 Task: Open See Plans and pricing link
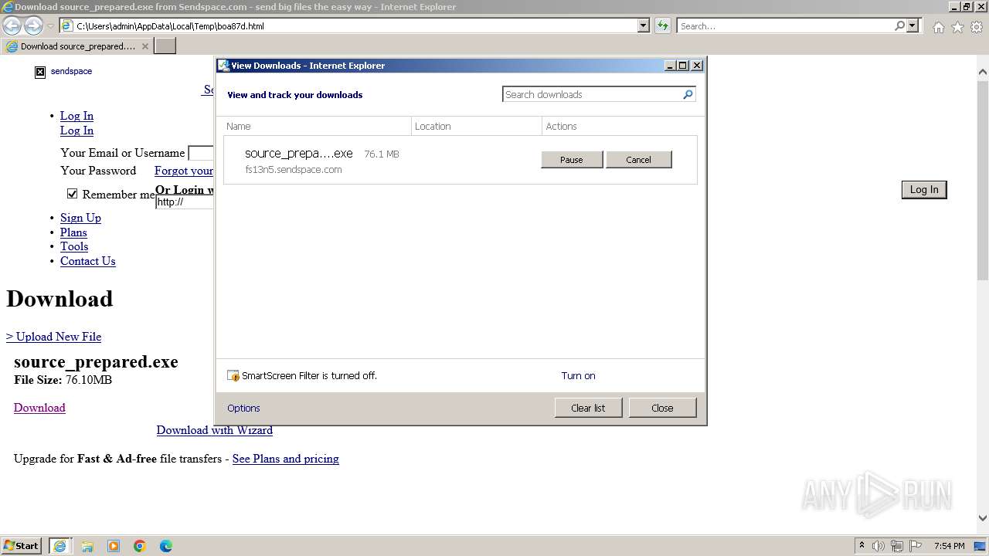tap(285, 459)
